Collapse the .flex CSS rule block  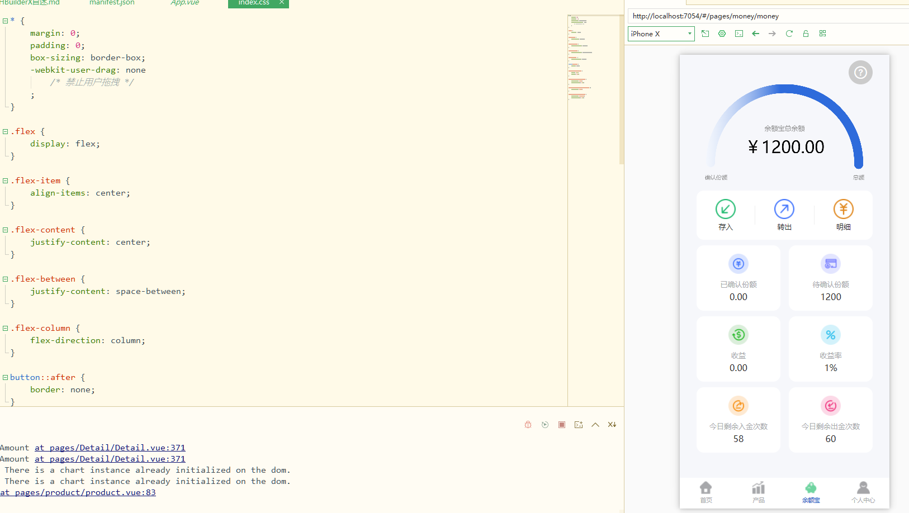[x=5, y=132]
